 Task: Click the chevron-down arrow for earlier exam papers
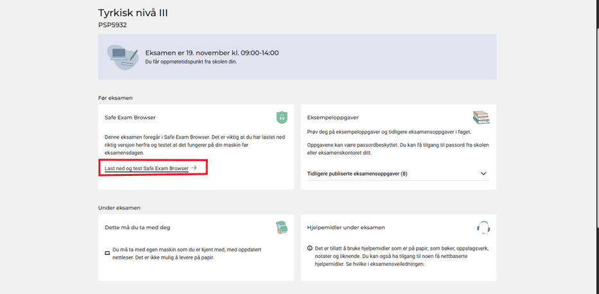coord(483,173)
